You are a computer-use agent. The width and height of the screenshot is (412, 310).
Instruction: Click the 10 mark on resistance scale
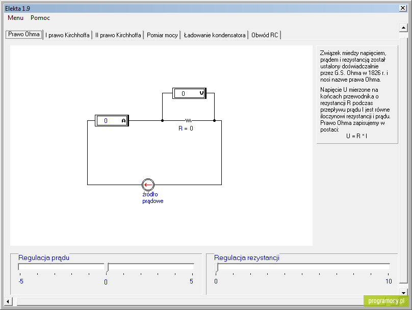(389, 281)
